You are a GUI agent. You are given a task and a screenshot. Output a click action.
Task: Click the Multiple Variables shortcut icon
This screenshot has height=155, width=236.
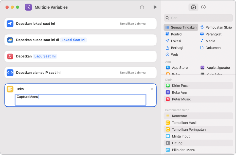coord(28,7)
